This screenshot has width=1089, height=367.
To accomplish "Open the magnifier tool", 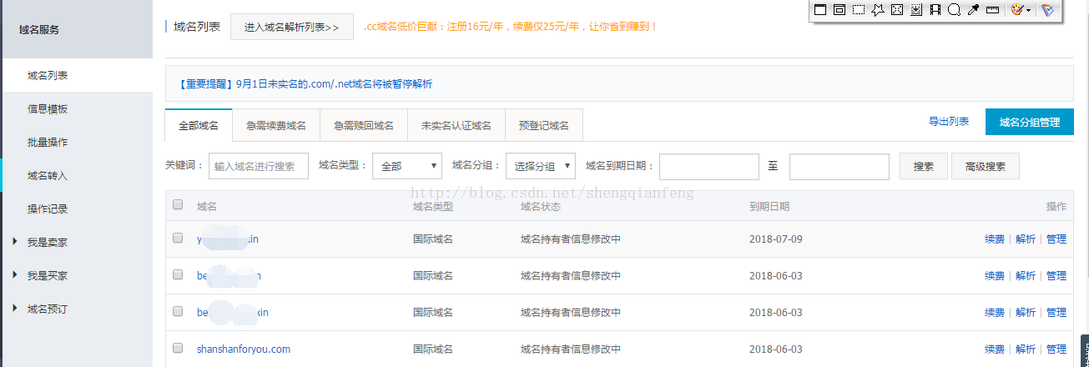I will coord(954,10).
